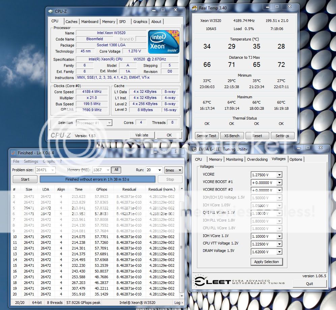
Task: Open the Log panel in LinX status bar
Action: pos(178,303)
